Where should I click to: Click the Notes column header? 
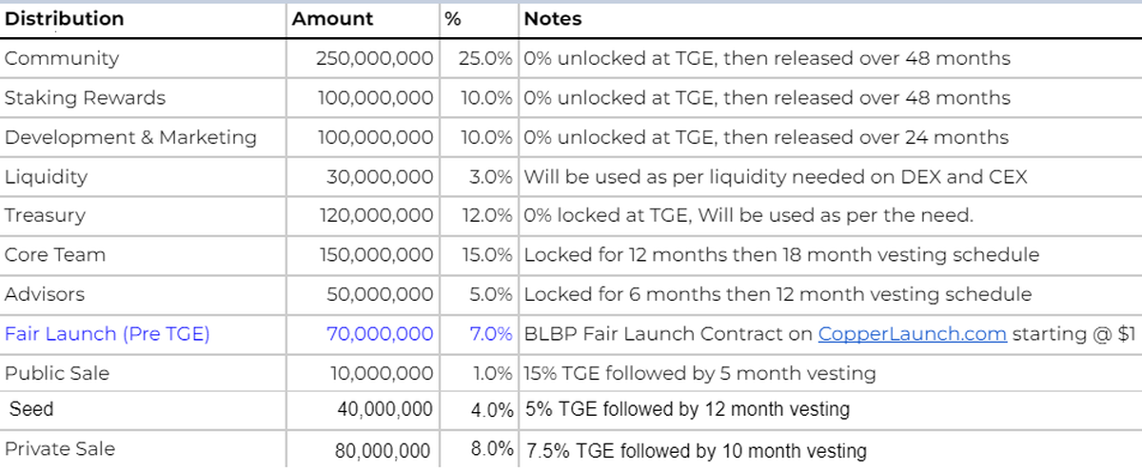[553, 19]
